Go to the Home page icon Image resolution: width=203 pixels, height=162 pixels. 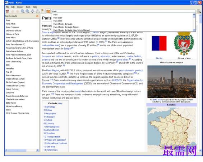point(8,11)
